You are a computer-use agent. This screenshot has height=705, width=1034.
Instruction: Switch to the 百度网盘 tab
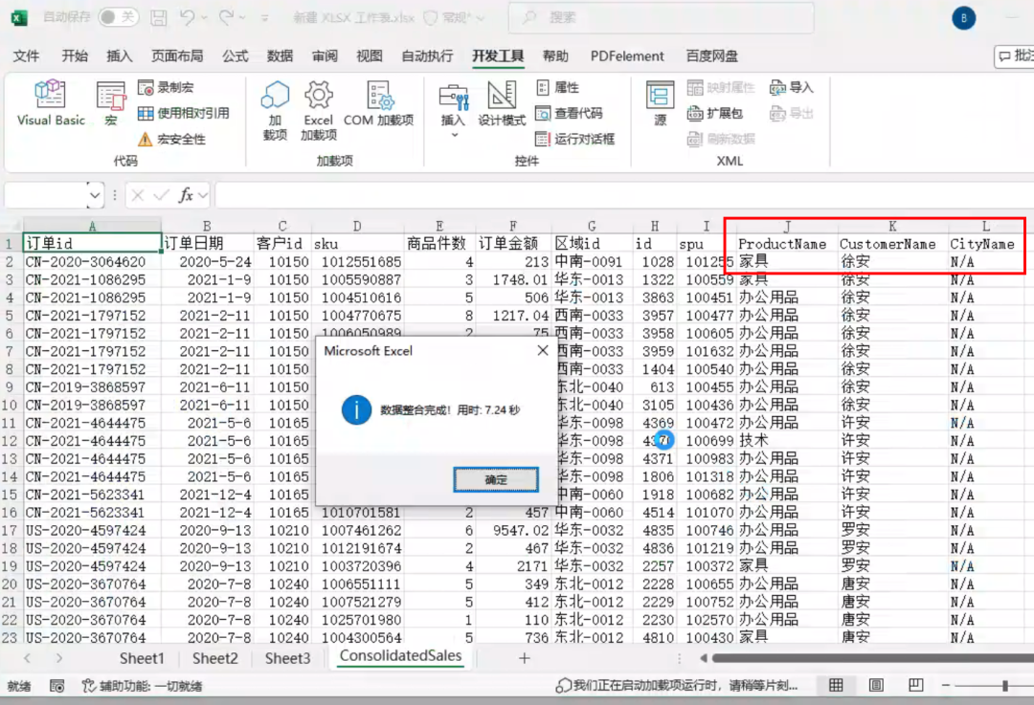711,56
